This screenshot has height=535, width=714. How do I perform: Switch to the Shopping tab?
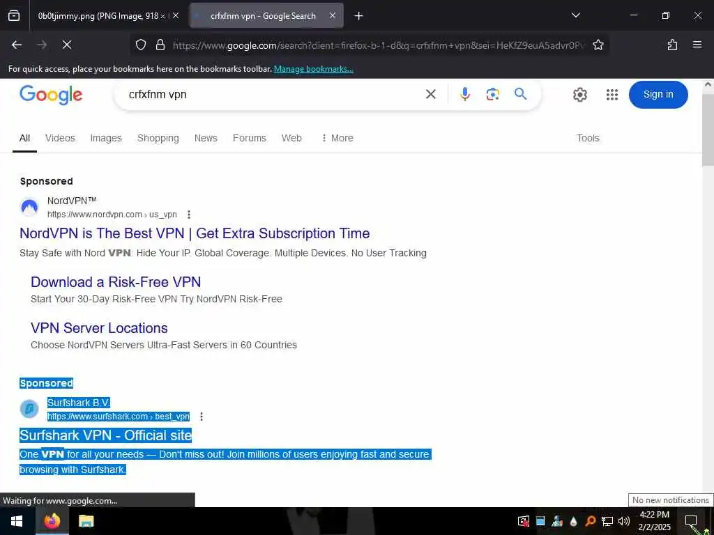pos(158,138)
